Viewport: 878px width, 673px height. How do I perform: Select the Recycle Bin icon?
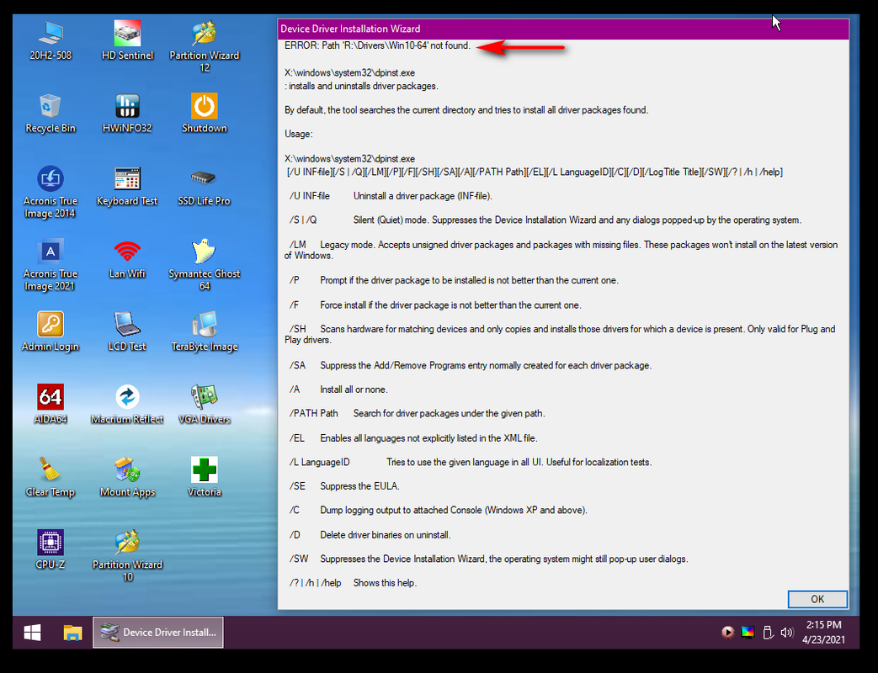[51, 114]
